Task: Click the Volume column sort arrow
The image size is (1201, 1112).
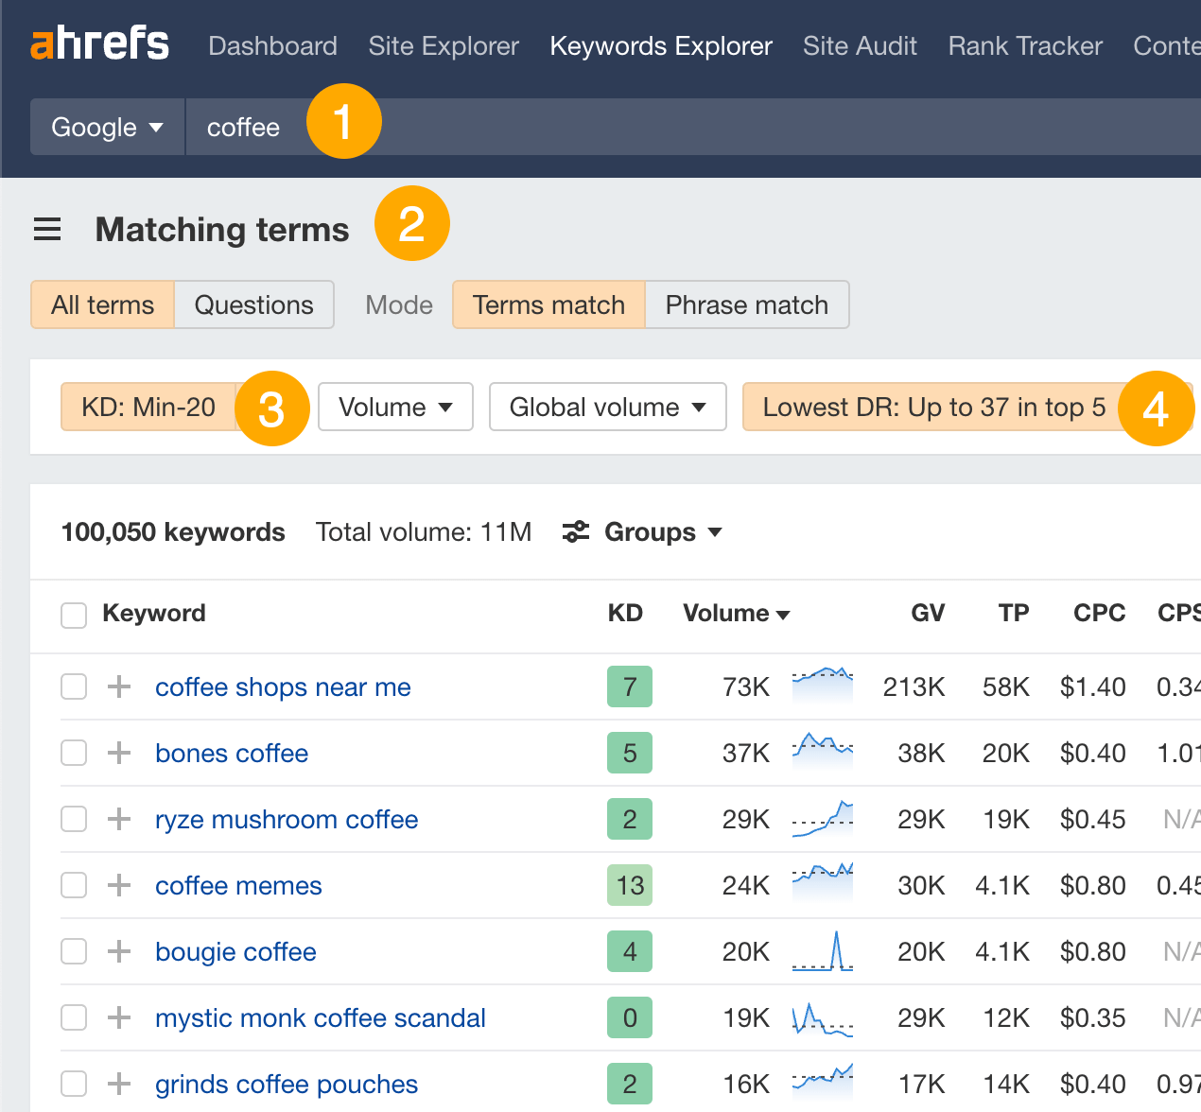Action: pyautogui.click(x=784, y=614)
